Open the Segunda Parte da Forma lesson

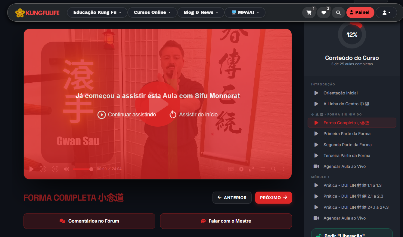(x=352, y=145)
